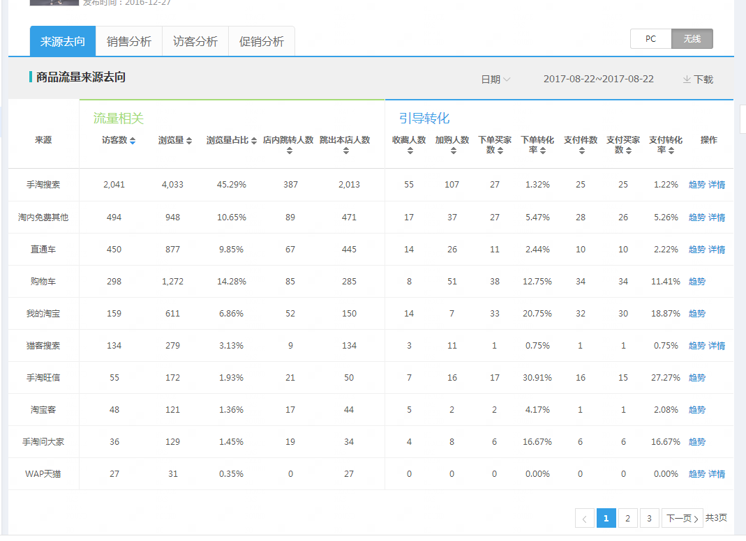Open the 日期 dropdown
The image size is (746, 541).
pyautogui.click(x=495, y=79)
